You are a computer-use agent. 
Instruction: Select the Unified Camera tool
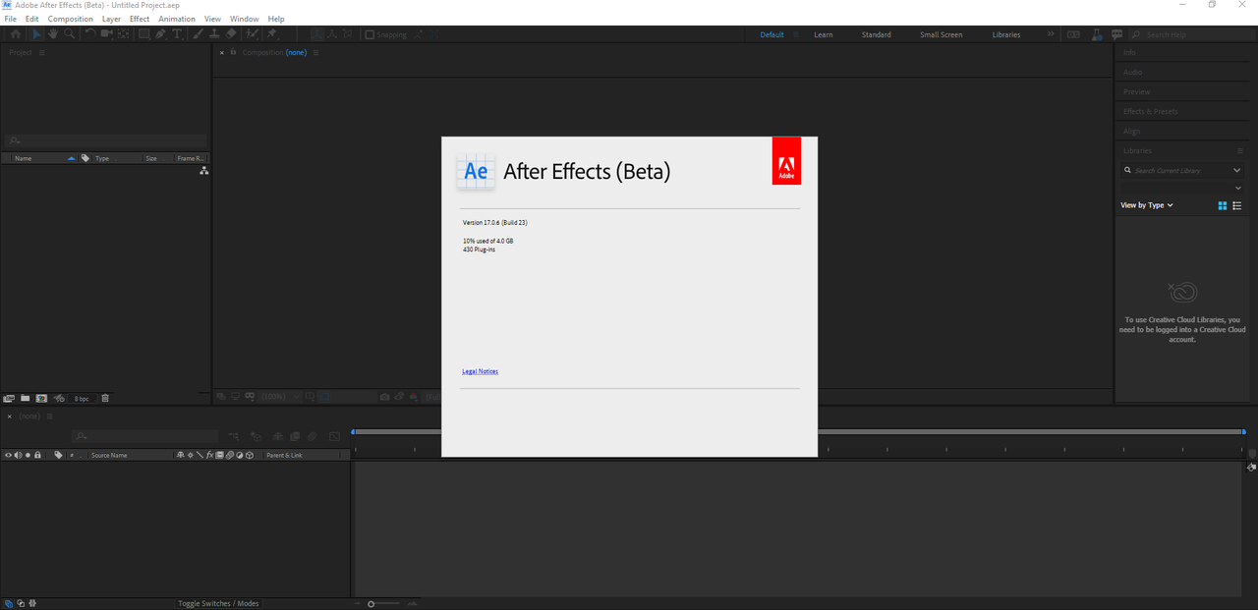(107, 34)
